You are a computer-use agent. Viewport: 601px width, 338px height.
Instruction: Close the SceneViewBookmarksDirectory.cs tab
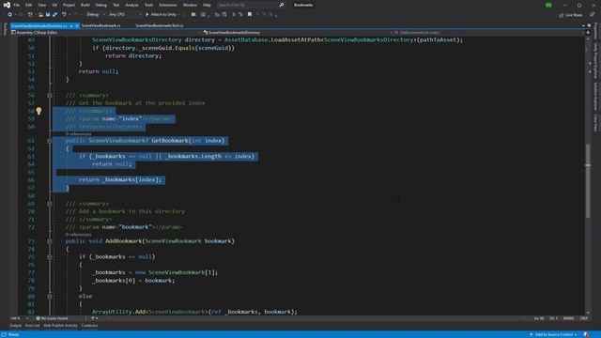click(x=77, y=25)
